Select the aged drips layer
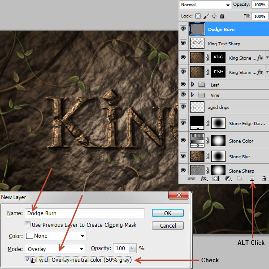This screenshot has height=269, width=269. coord(219,108)
